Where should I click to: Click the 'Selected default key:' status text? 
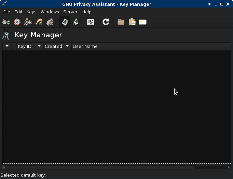(23, 175)
